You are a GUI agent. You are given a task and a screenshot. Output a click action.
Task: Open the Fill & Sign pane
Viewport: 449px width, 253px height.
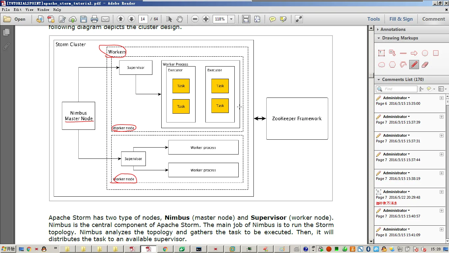click(401, 19)
